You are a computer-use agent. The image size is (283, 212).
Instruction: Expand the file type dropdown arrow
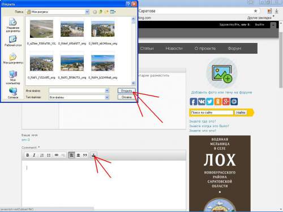(107, 97)
